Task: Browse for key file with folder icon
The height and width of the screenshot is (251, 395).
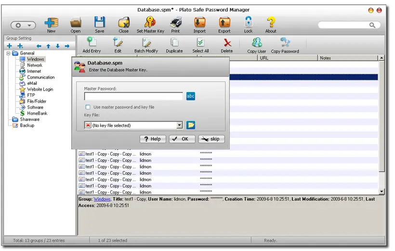Action: point(191,125)
